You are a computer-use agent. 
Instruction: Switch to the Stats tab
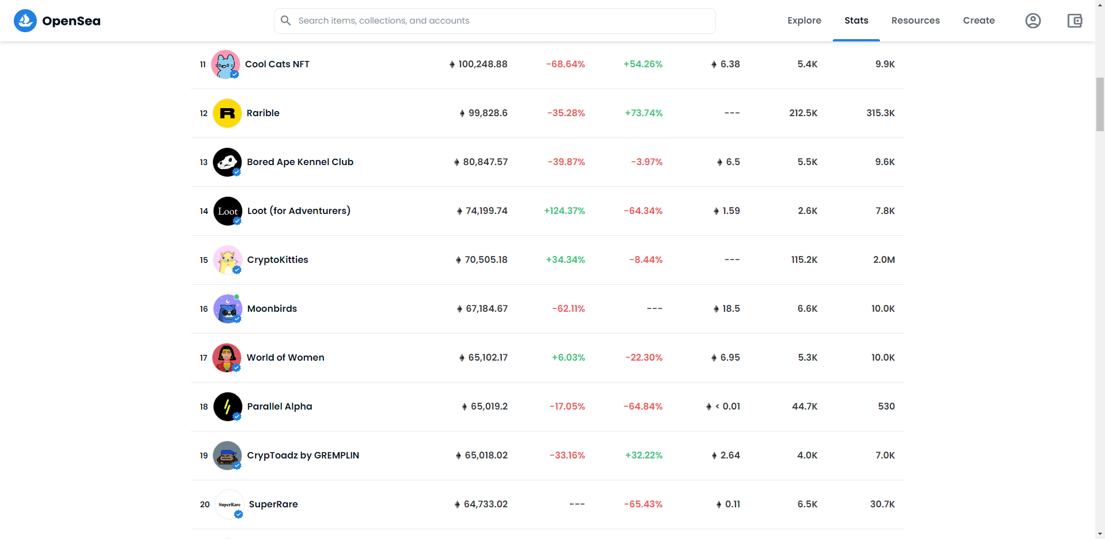(856, 21)
